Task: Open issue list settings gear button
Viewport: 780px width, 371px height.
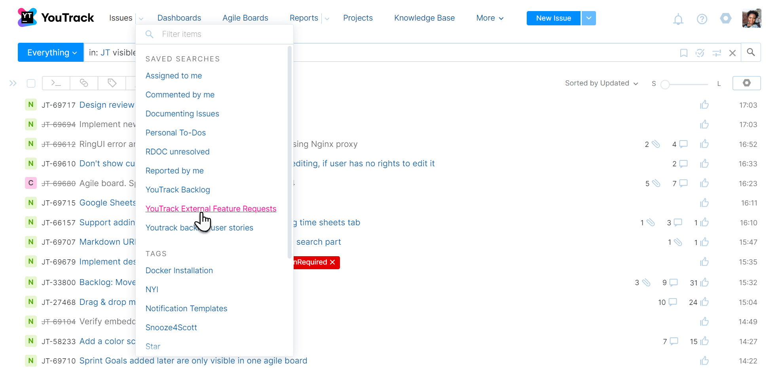Action: [747, 83]
